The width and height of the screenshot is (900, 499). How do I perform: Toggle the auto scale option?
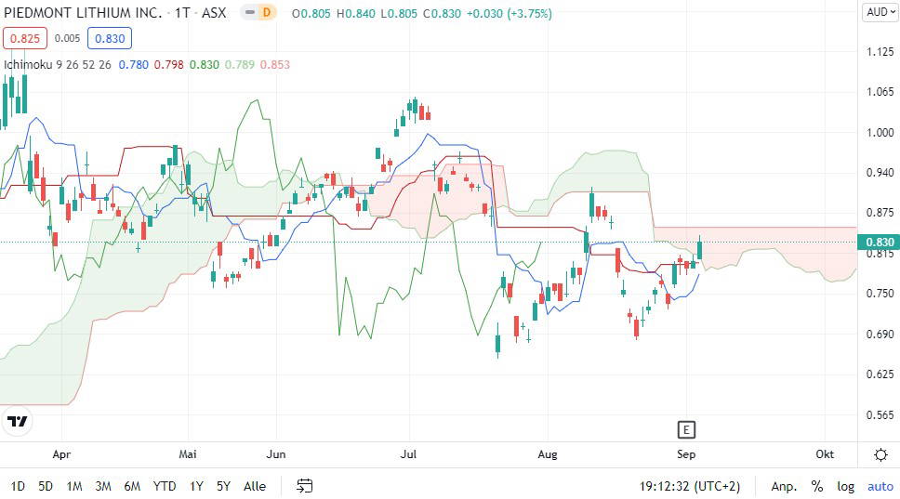coord(880,486)
